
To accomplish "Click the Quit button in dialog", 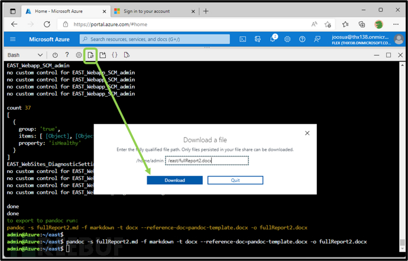I will (235, 180).
